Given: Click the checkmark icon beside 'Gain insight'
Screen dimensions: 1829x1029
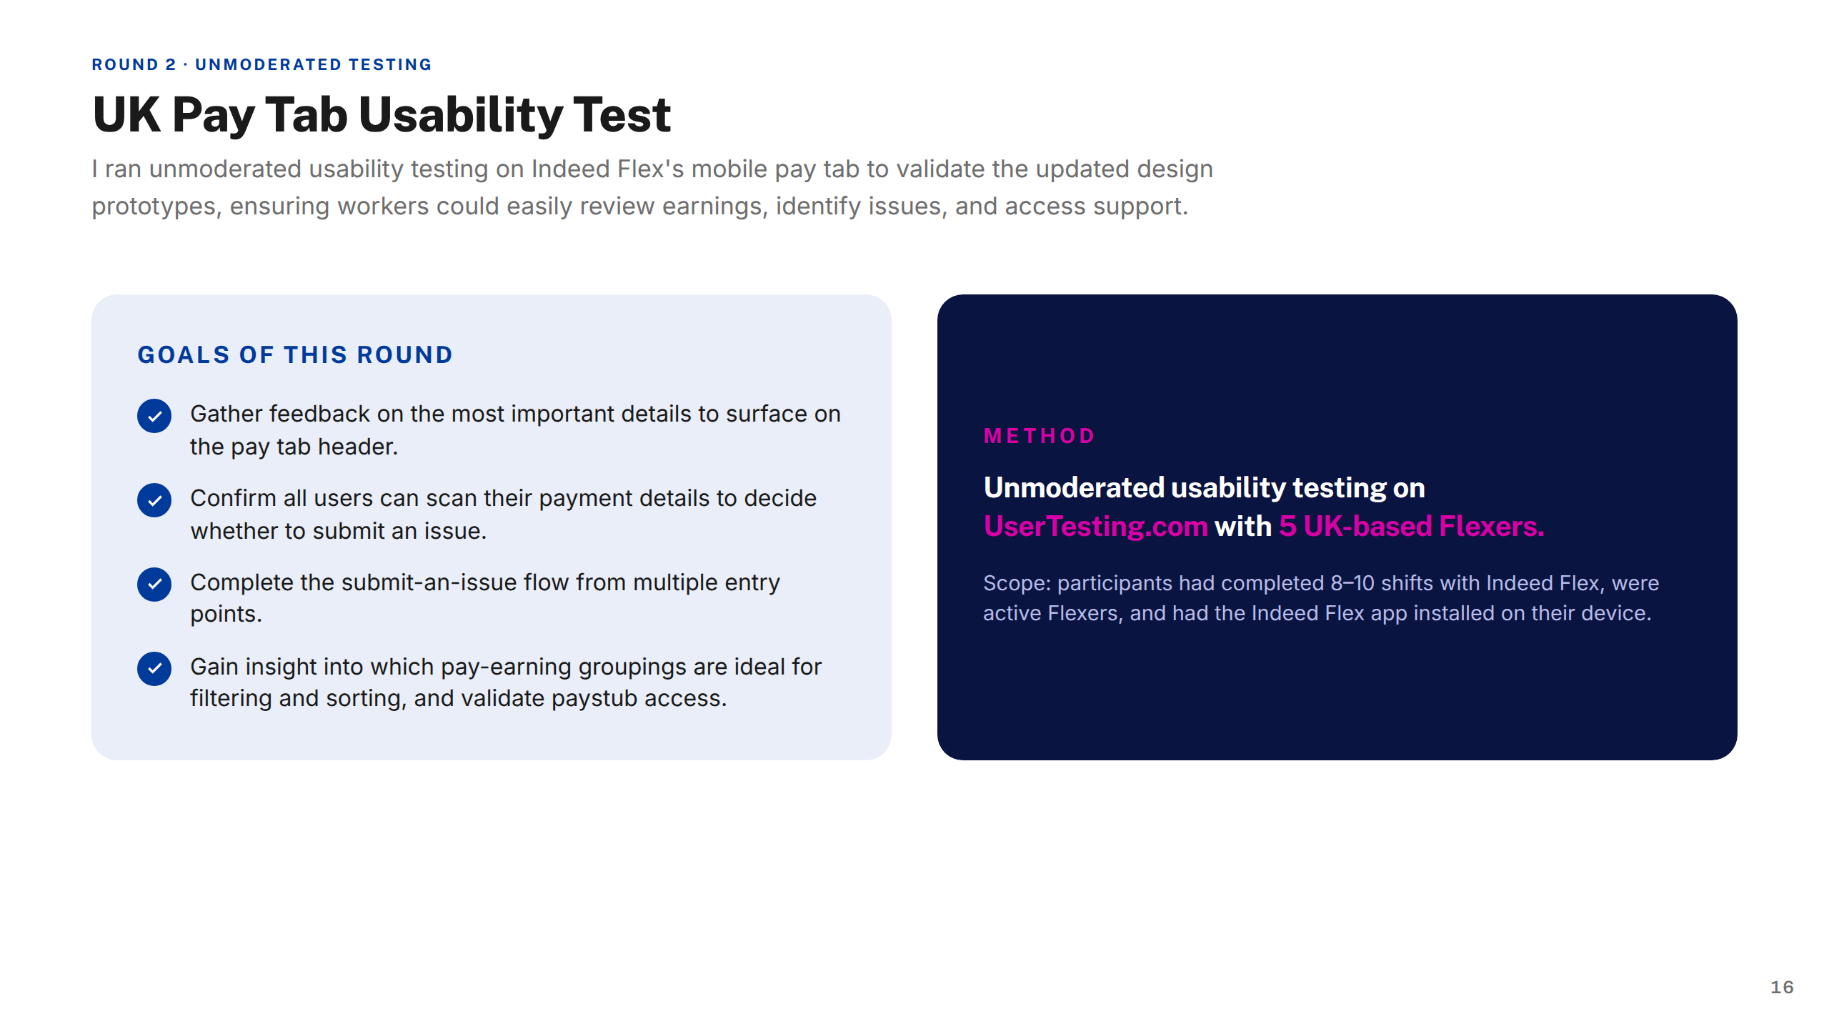Looking at the screenshot, I should click(x=154, y=669).
